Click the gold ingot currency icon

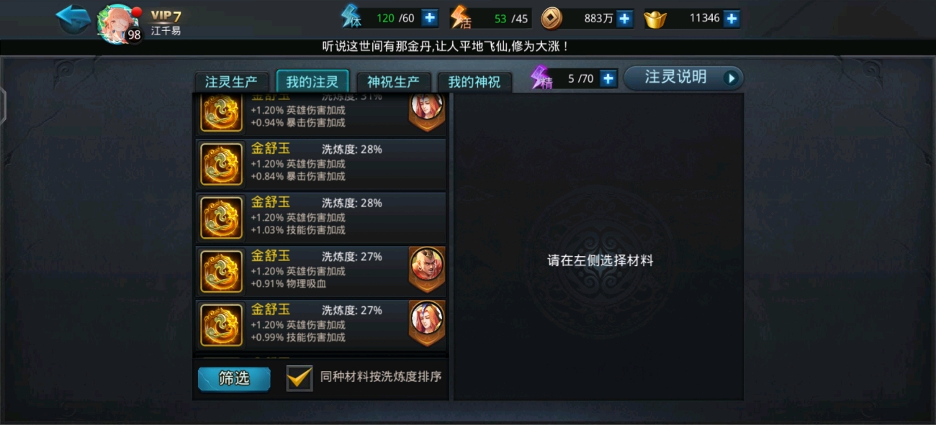click(655, 19)
